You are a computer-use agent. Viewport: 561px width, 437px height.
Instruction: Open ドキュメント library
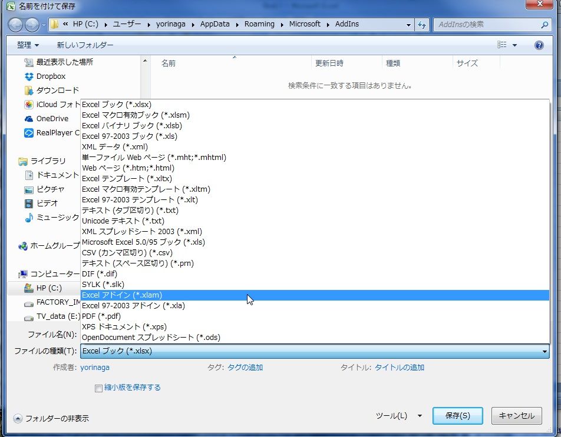51,175
